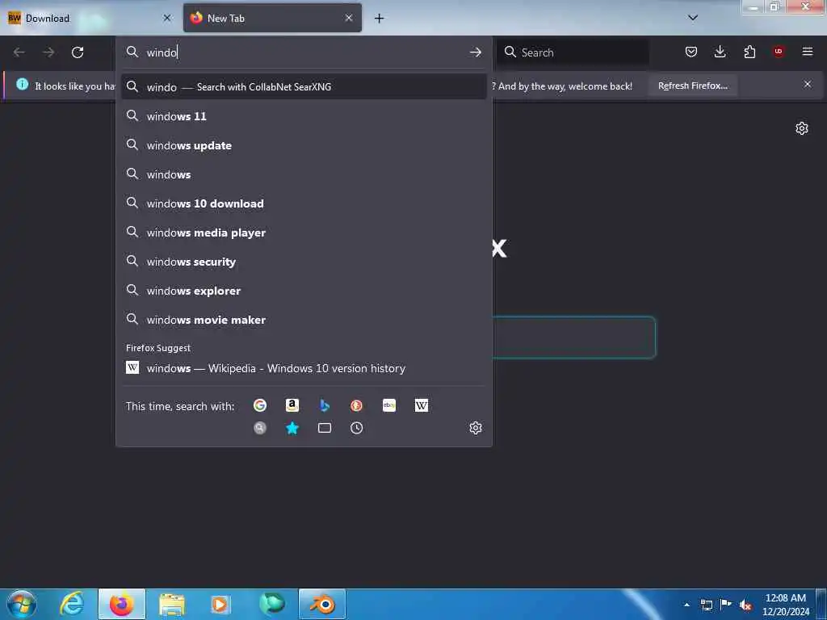Click the Refresh Firefox button
The width and height of the screenshot is (827, 620).
(692, 86)
